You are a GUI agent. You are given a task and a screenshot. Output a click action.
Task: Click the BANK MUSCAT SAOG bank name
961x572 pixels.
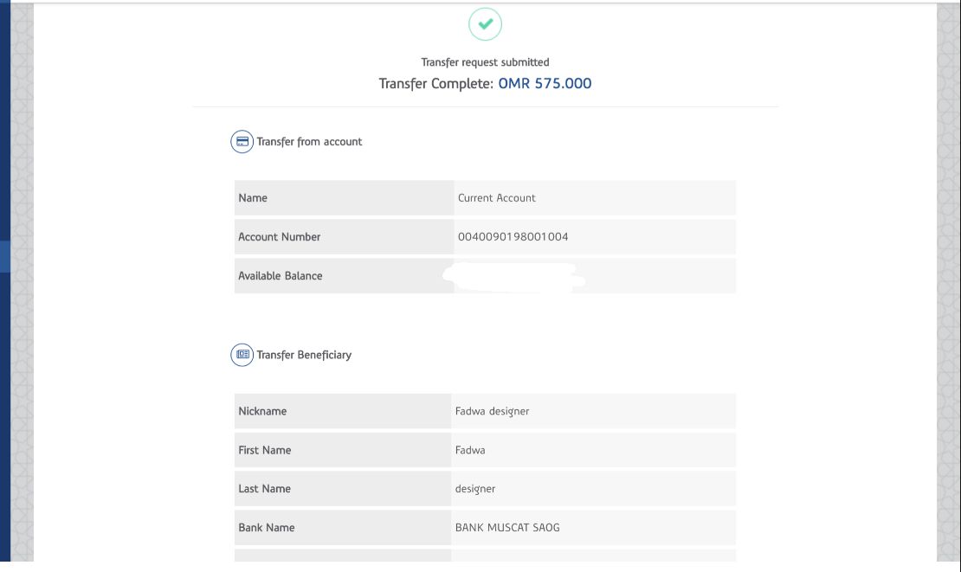click(507, 528)
